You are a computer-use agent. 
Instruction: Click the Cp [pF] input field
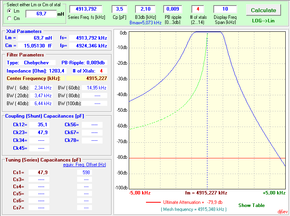(x=119, y=9)
